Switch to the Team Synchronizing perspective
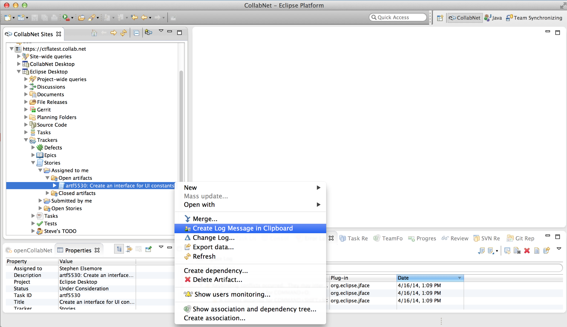The width and height of the screenshot is (567, 327). click(534, 18)
